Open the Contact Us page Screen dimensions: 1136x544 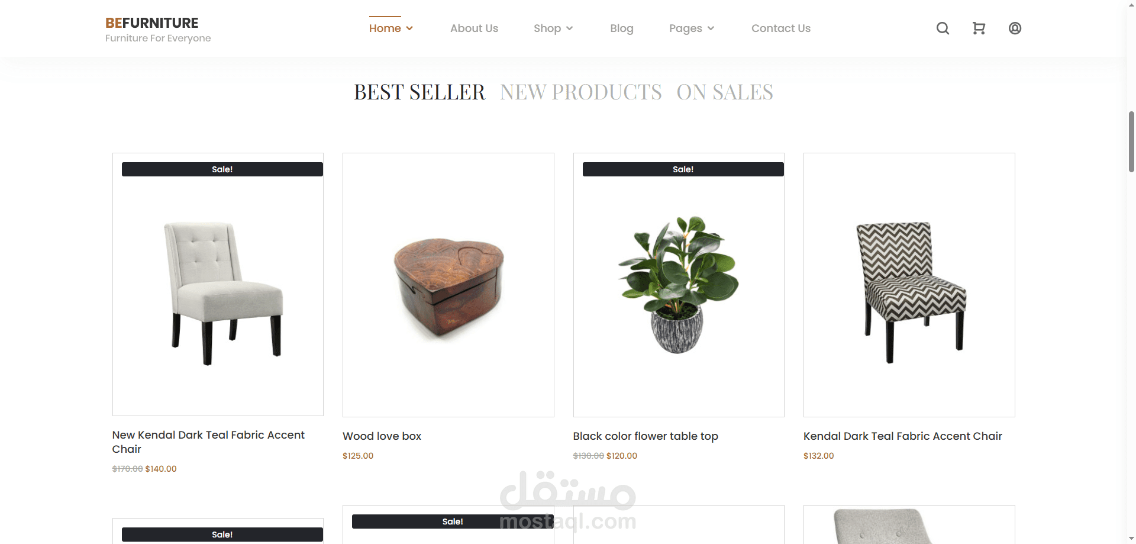click(x=780, y=28)
